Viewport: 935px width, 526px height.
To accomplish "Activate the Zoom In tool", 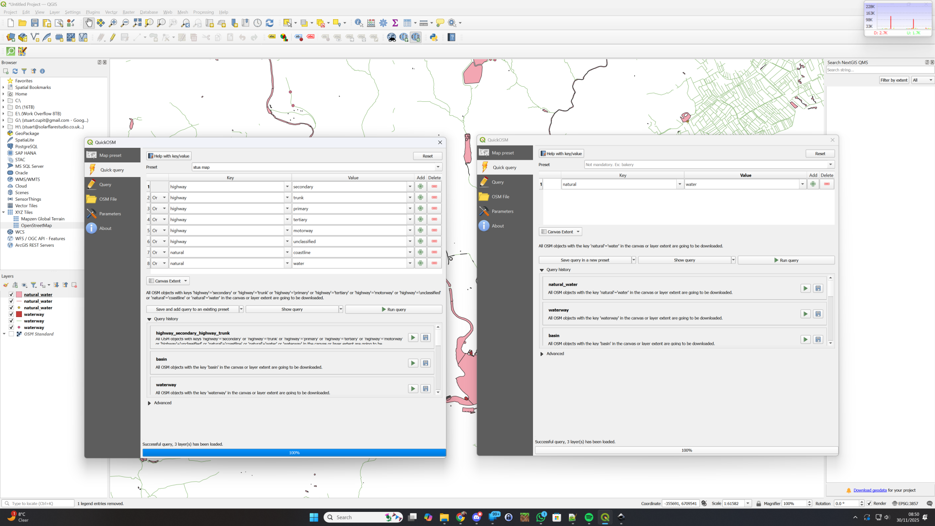I will click(113, 23).
